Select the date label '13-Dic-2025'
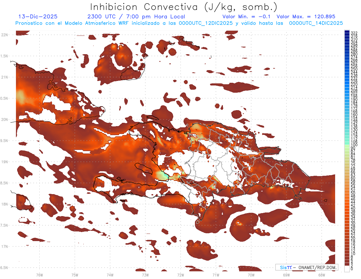Screen dimensions: 361x279 [x=38, y=17]
